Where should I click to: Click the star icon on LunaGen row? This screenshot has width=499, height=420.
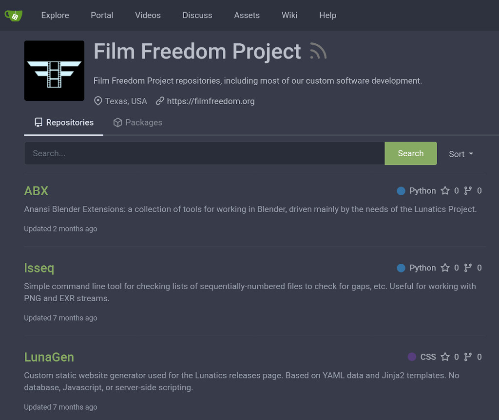pos(445,357)
